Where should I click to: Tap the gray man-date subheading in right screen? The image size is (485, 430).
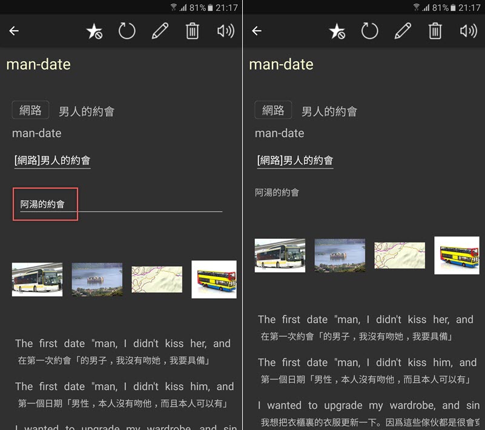(x=280, y=134)
